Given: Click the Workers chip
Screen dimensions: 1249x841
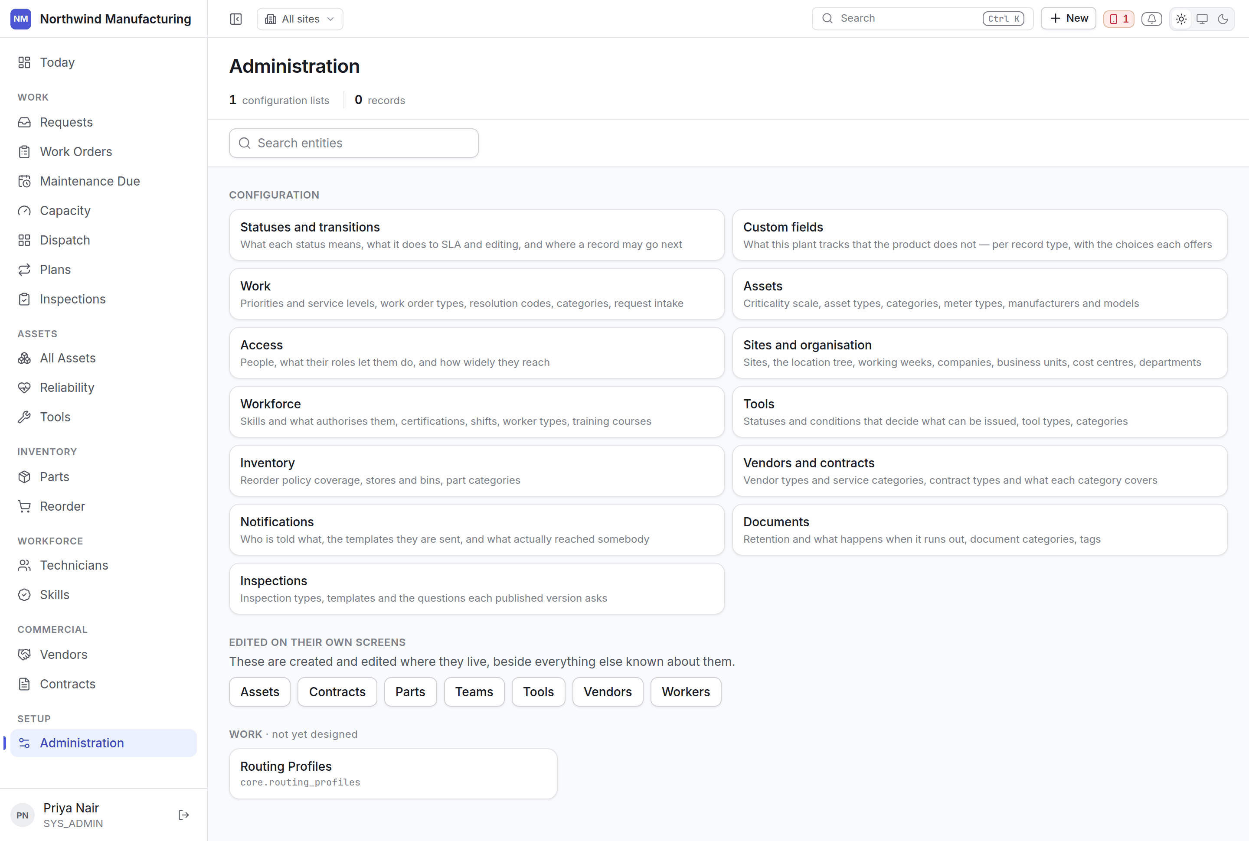Looking at the screenshot, I should 686,692.
